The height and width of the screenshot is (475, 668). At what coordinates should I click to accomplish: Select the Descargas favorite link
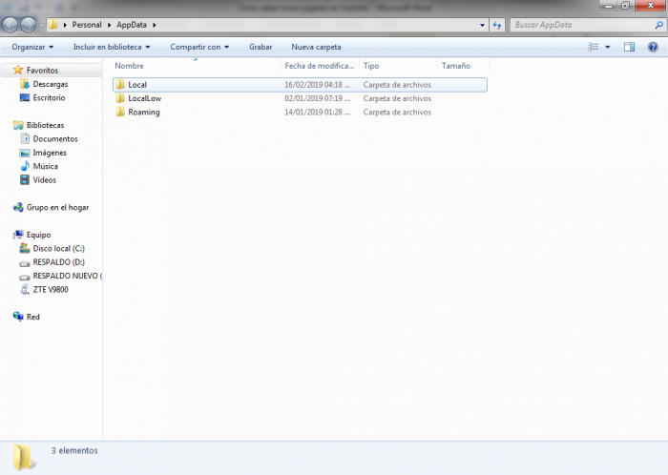(x=51, y=84)
